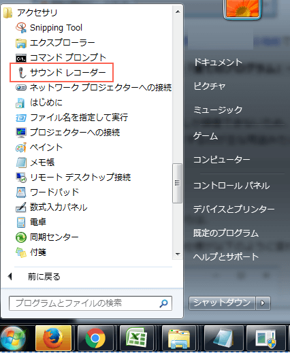This screenshot has height=353, width=290.
Task: Select the リモート デスクトップ接続 text entry
Action: point(80,178)
